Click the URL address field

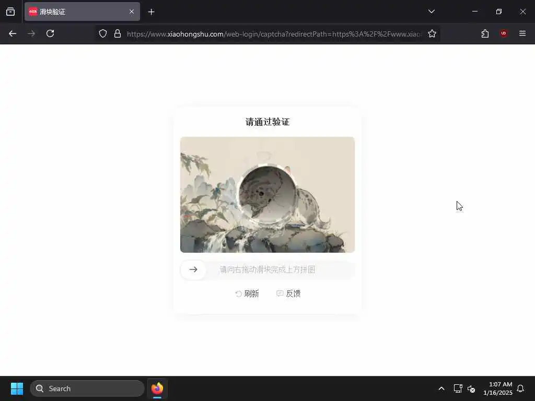pyautogui.click(x=274, y=34)
